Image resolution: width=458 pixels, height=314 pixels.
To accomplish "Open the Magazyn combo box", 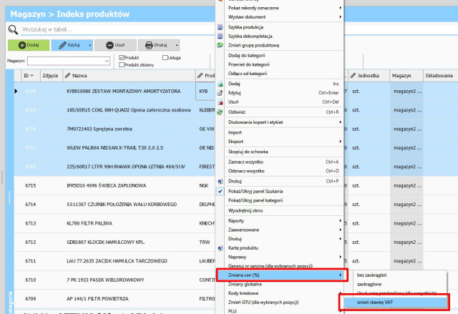I will [x=69, y=61].
